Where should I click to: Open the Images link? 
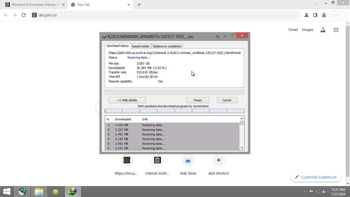coord(308,30)
